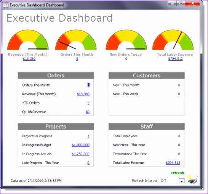Open $704,513 link under Total Labor Expense gauge
The height and width of the screenshot is (194, 208).
pos(175,59)
